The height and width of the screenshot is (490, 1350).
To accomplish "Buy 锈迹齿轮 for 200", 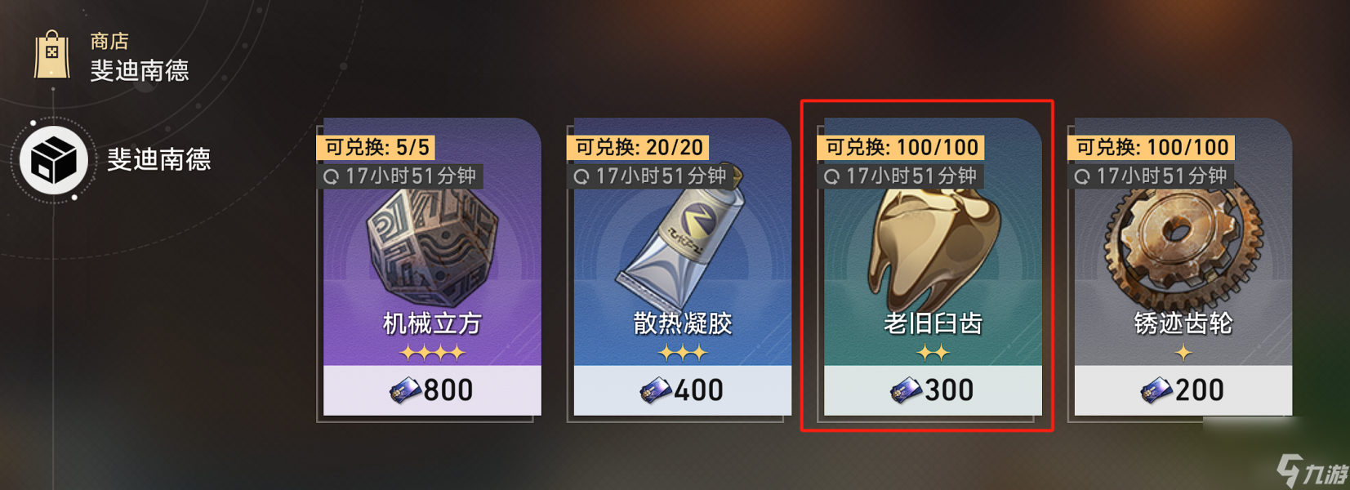I will coord(1183,390).
